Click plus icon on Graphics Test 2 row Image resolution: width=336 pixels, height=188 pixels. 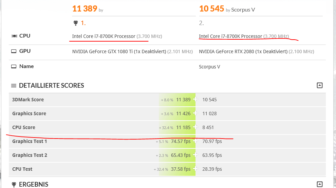[x=195, y=155]
